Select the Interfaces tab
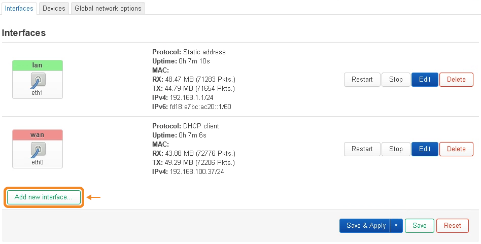The height and width of the screenshot is (244, 481). [19, 9]
